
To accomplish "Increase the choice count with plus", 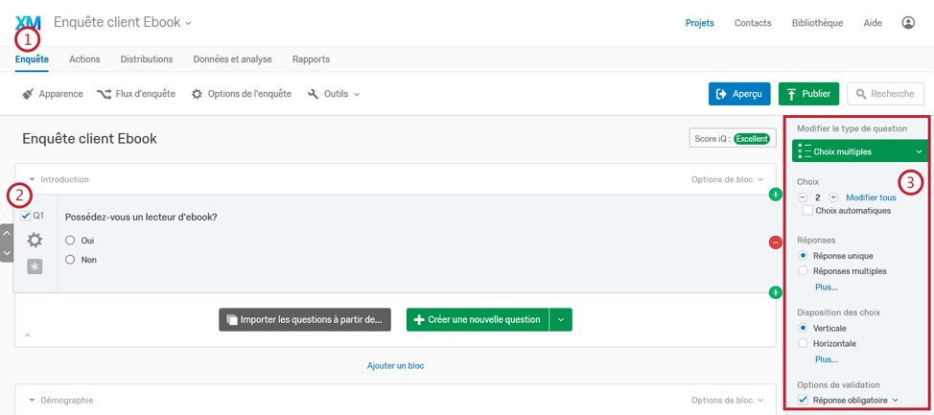I will (832, 197).
